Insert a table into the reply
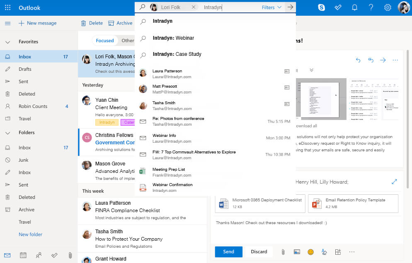 pyautogui.click(x=338, y=251)
